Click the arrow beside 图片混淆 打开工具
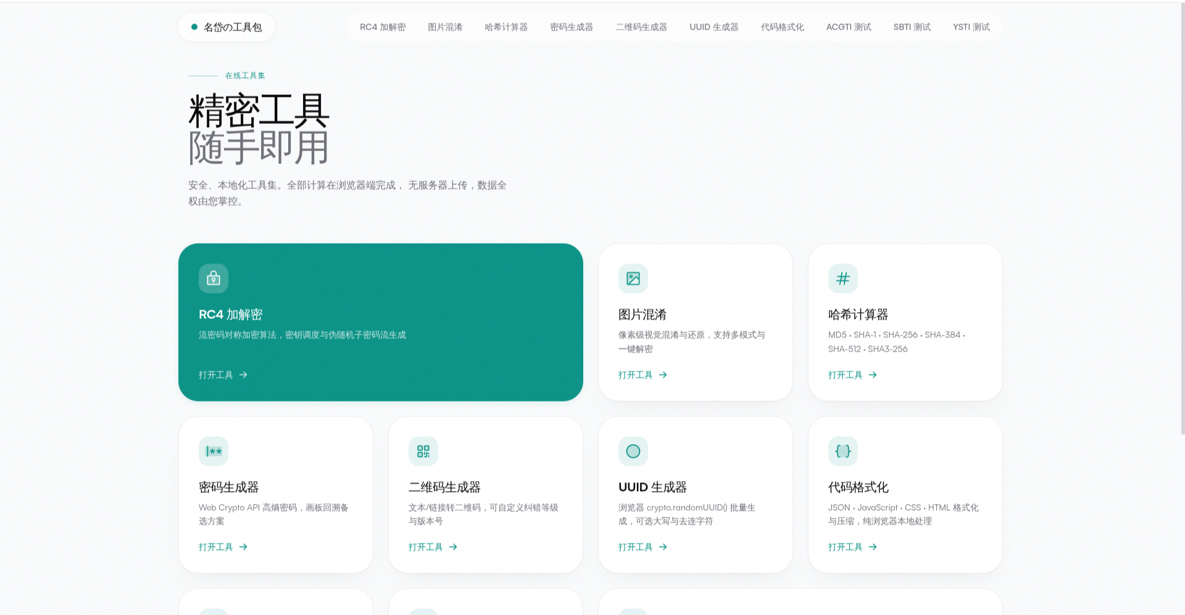This screenshot has width=1185, height=615. point(663,374)
